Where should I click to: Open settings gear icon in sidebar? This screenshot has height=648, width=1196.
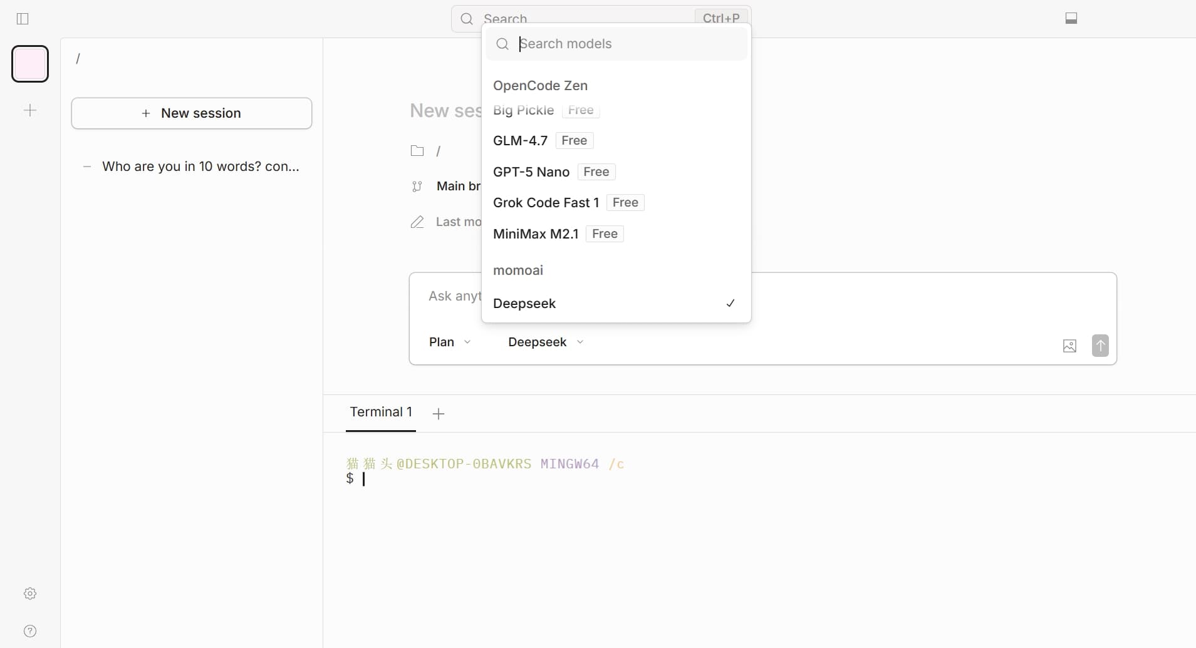[x=30, y=594]
